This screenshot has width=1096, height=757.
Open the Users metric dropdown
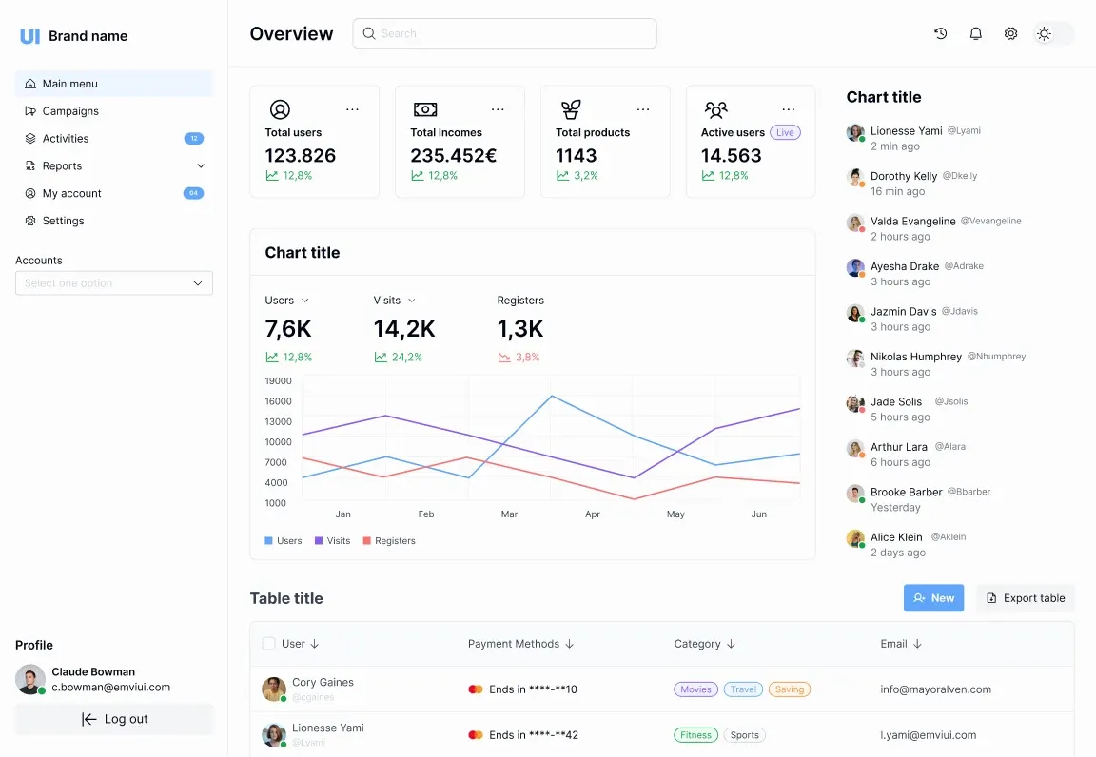pyautogui.click(x=304, y=300)
